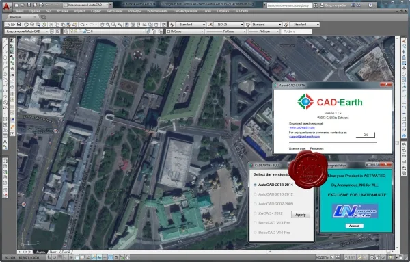Open the Справка menu
The height and width of the screenshot is (262, 410).
pyautogui.click(x=223, y=11)
